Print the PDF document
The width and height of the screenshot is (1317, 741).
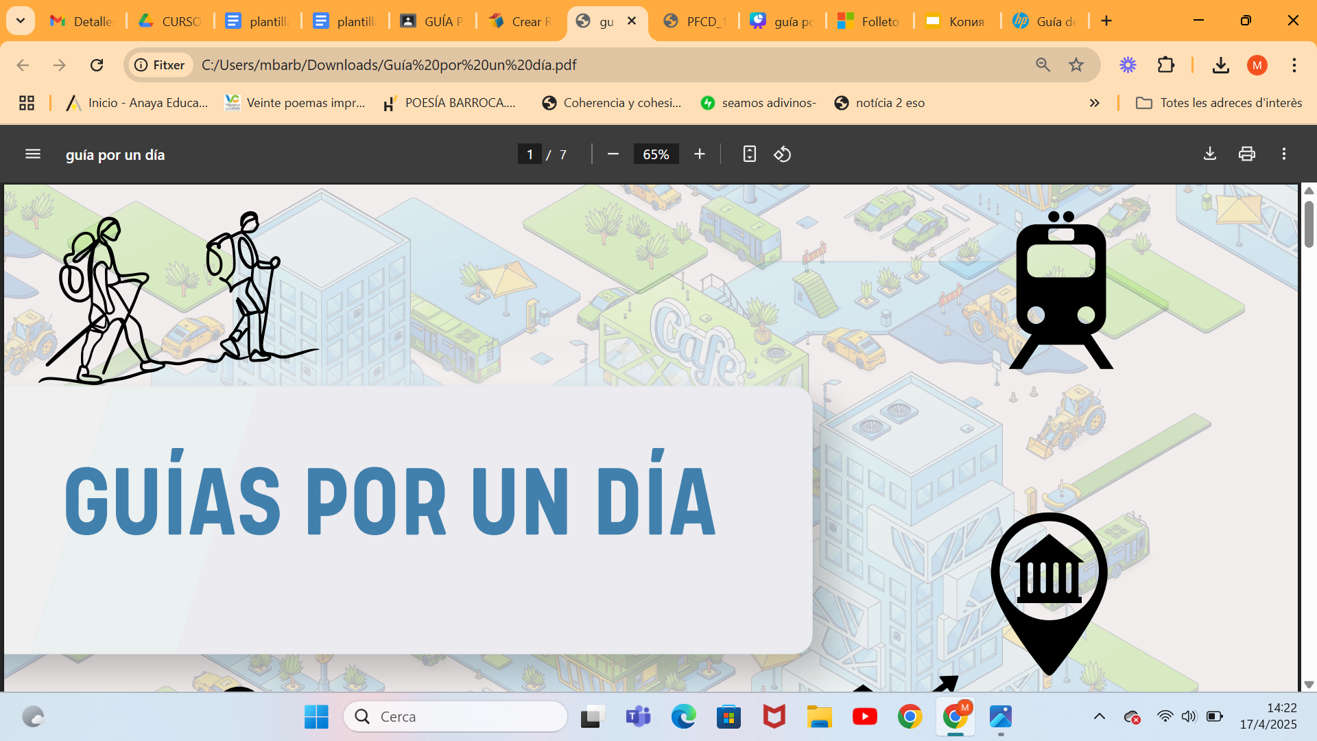coord(1247,154)
